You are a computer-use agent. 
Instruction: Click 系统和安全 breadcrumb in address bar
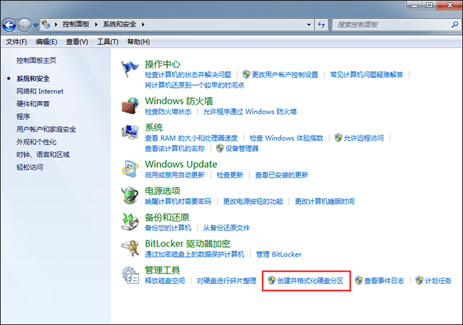pyautogui.click(x=119, y=24)
